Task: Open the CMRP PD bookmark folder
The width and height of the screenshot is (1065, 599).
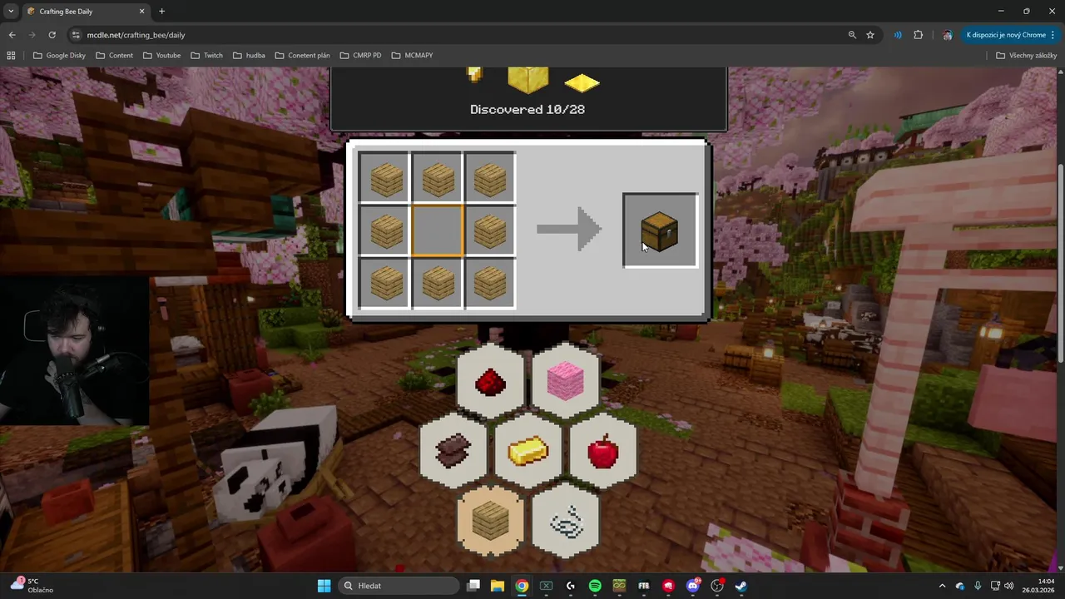Action: pos(360,55)
